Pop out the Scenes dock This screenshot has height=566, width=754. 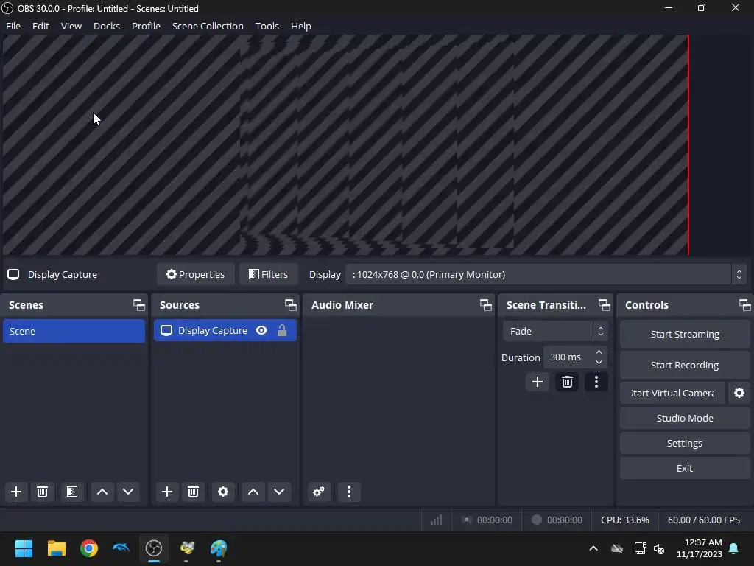pos(139,304)
